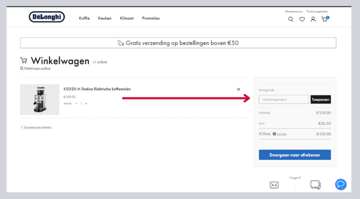This screenshot has height=199, width=360.
Task: Click the coffee grinder product thumbnail
Action: [x=40, y=99]
